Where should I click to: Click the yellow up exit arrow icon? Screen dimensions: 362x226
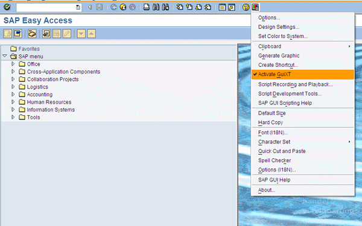tap(123, 7)
